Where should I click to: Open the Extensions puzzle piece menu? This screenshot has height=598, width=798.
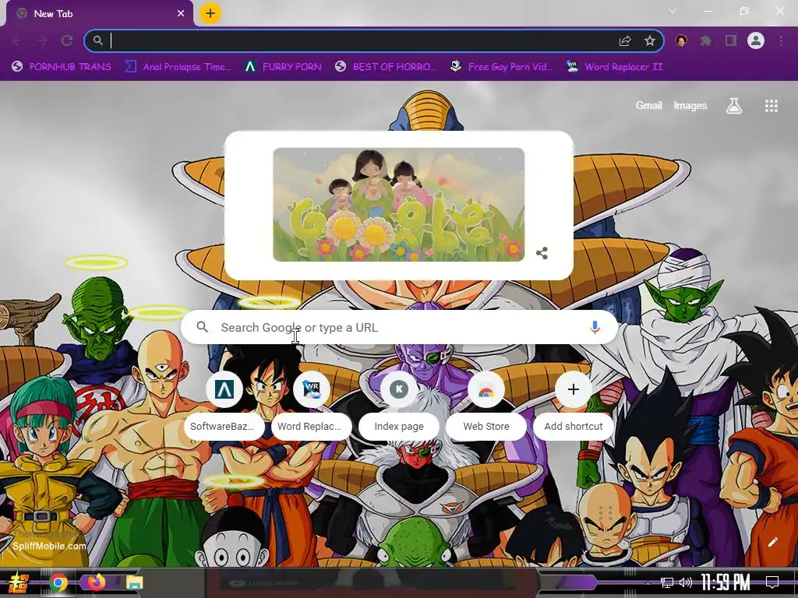tap(706, 40)
